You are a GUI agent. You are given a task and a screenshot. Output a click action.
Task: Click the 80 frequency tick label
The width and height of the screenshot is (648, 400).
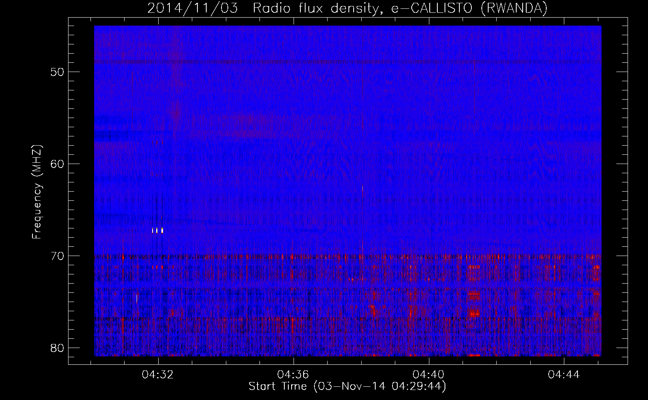pyautogui.click(x=57, y=348)
